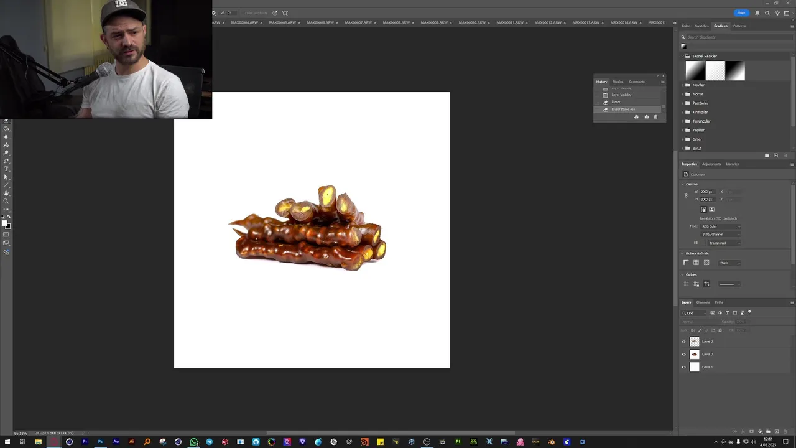Filter layers by adjustment layers icon

[720, 313]
